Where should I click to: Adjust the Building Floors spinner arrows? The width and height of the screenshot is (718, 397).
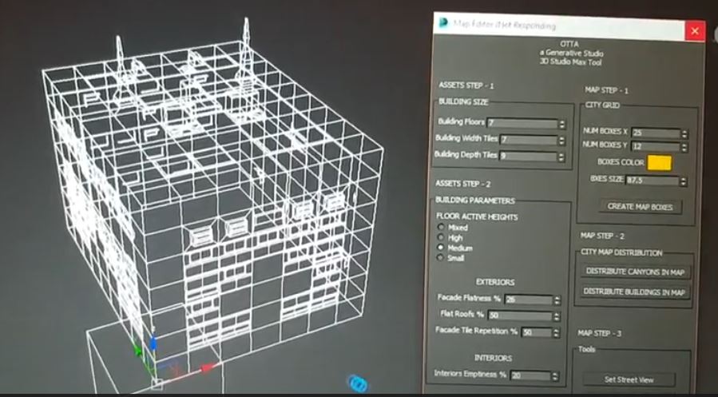pyautogui.click(x=562, y=124)
